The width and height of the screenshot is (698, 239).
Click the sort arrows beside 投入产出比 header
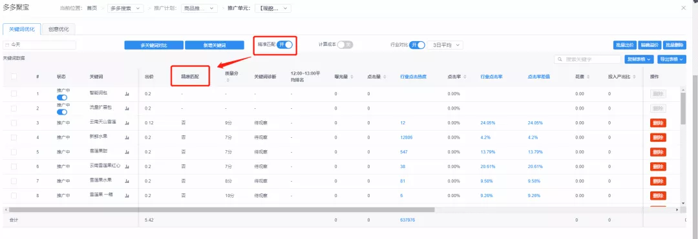coord(634,77)
